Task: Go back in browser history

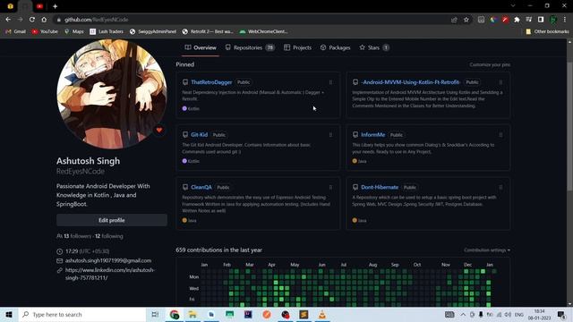Action: click(x=8, y=20)
